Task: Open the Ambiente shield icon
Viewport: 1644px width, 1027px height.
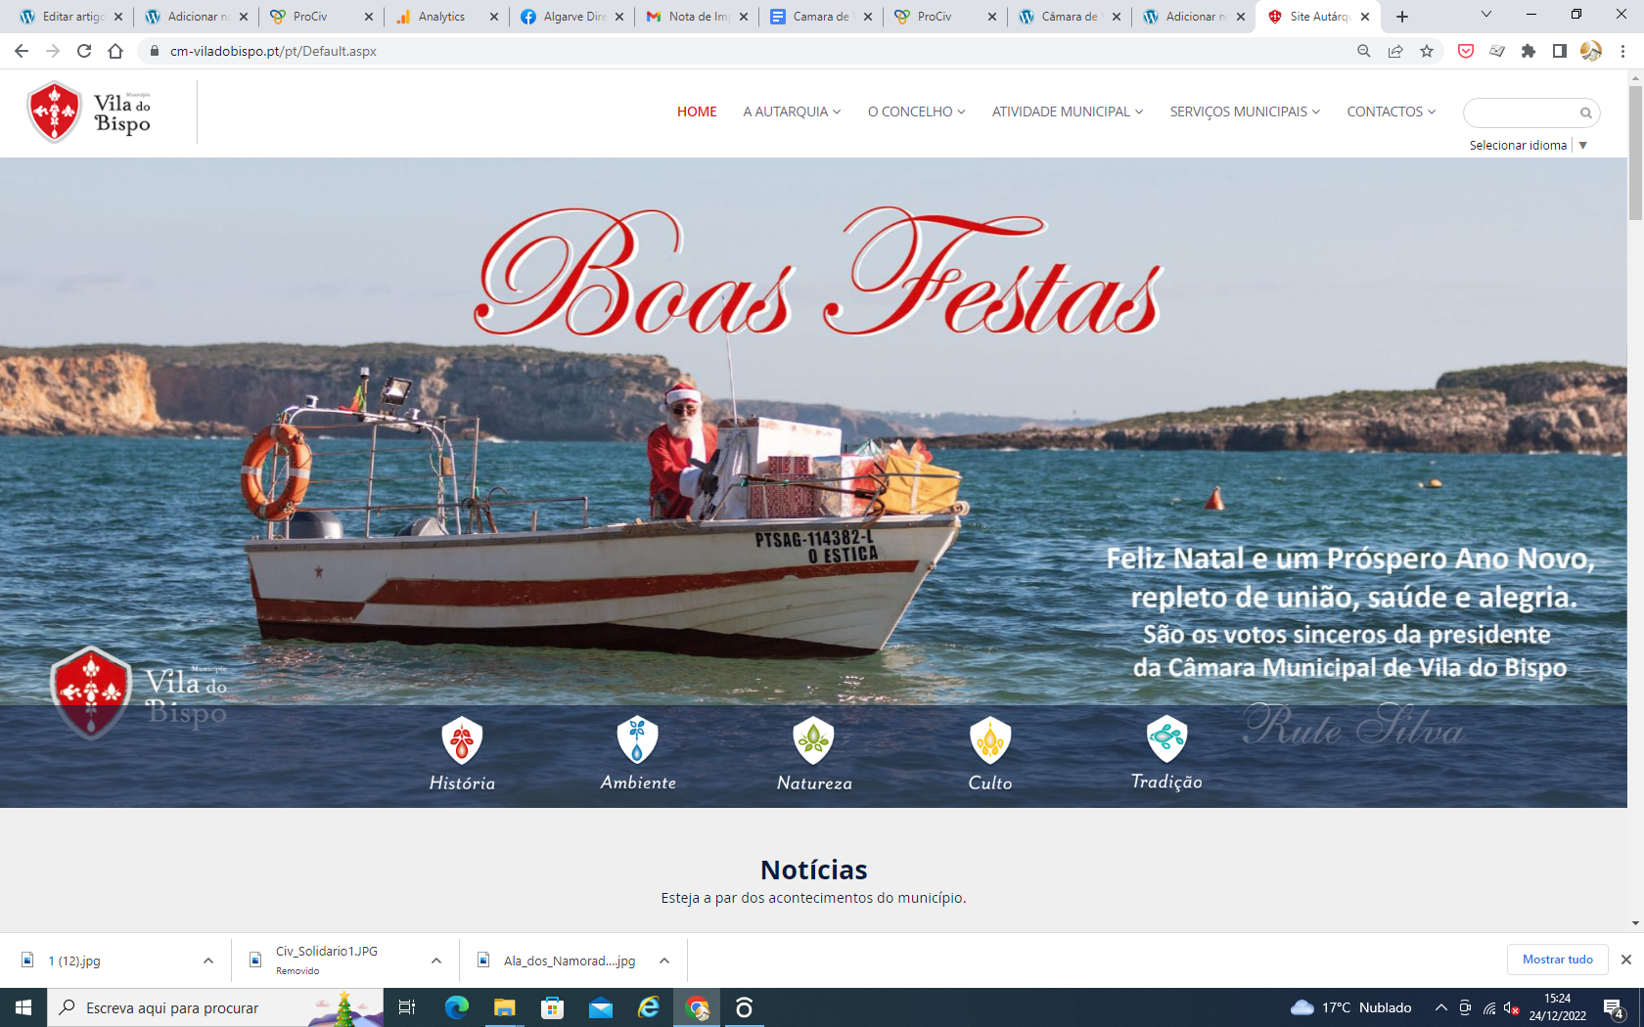Action: coord(638,740)
